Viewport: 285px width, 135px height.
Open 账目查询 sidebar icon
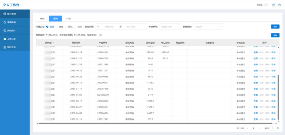point(5,14)
